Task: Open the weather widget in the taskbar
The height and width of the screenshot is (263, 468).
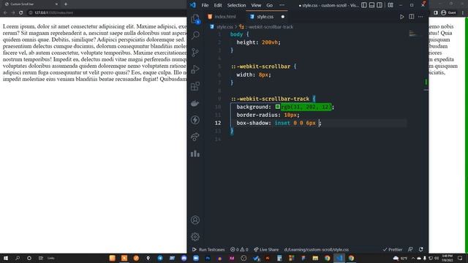Action: pos(400,258)
